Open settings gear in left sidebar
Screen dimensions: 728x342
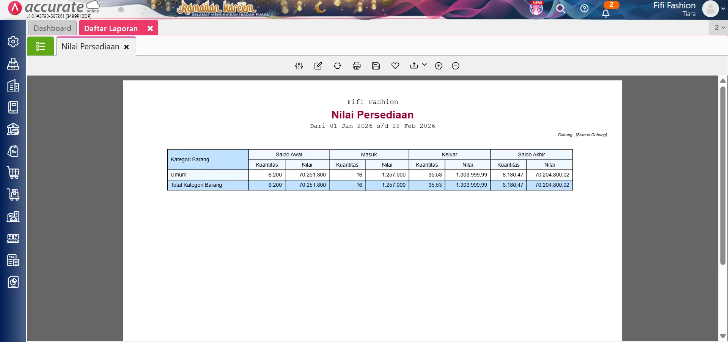(x=13, y=42)
